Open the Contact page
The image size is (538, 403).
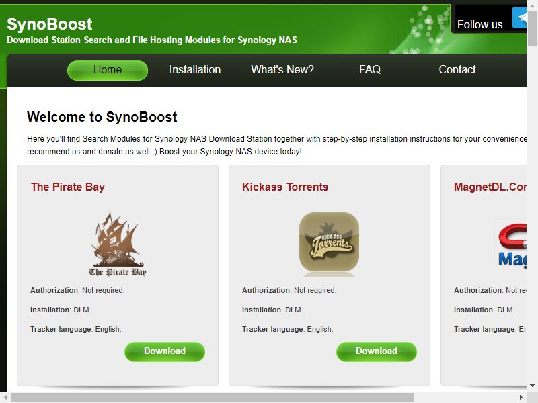[x=457, y=70]
